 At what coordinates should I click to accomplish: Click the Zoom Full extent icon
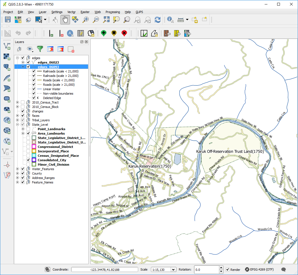tap(106, 20)
